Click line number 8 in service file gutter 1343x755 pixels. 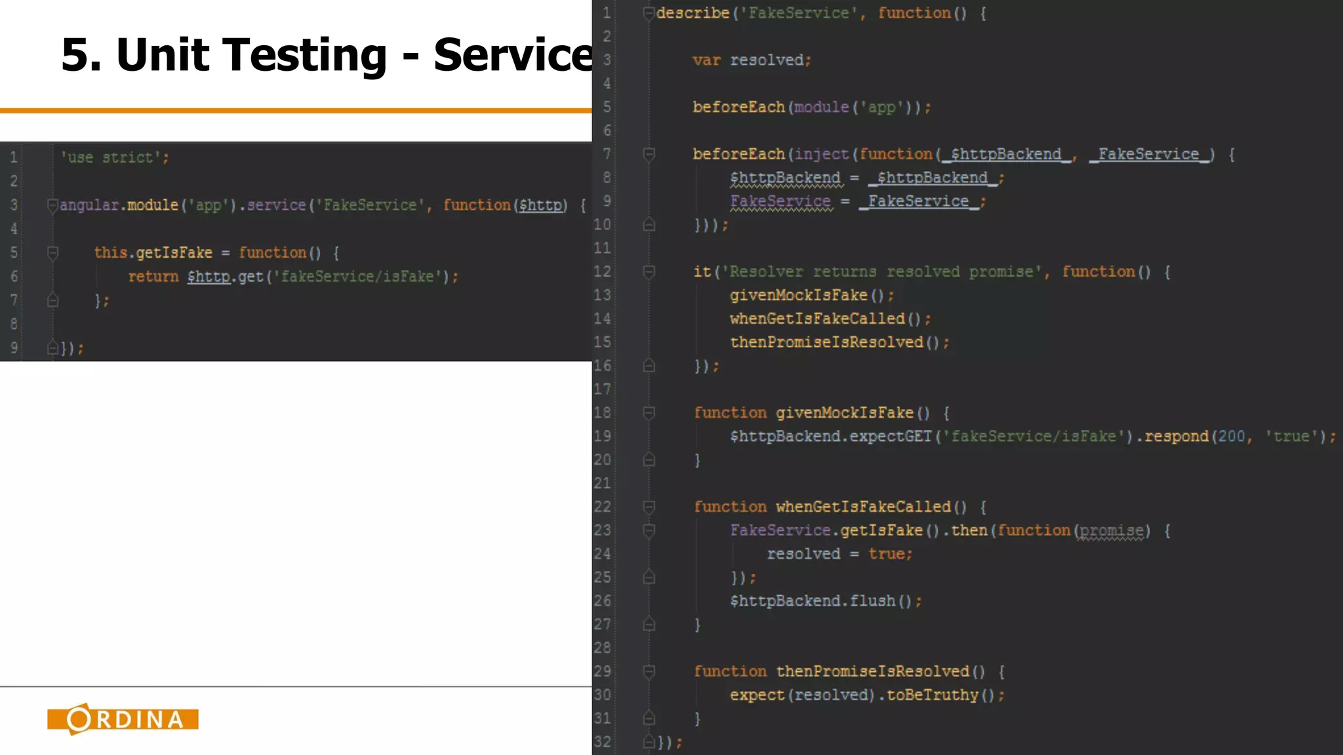pos(14,324)
